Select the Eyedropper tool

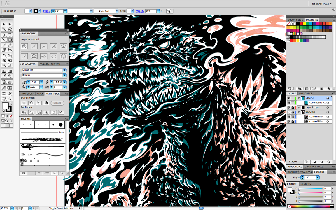click(x=4, y=76)
